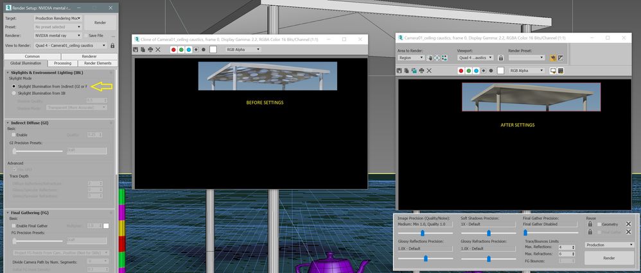The height and width of the screenshot is (273, 641).
Task: Click render subset icon beside auto region
Action: [x=444, y=58]
